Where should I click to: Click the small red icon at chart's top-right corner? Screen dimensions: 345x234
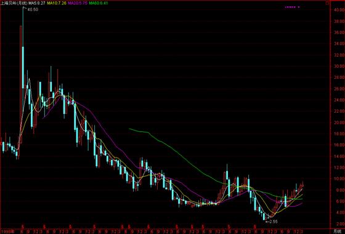click(328, 4)
